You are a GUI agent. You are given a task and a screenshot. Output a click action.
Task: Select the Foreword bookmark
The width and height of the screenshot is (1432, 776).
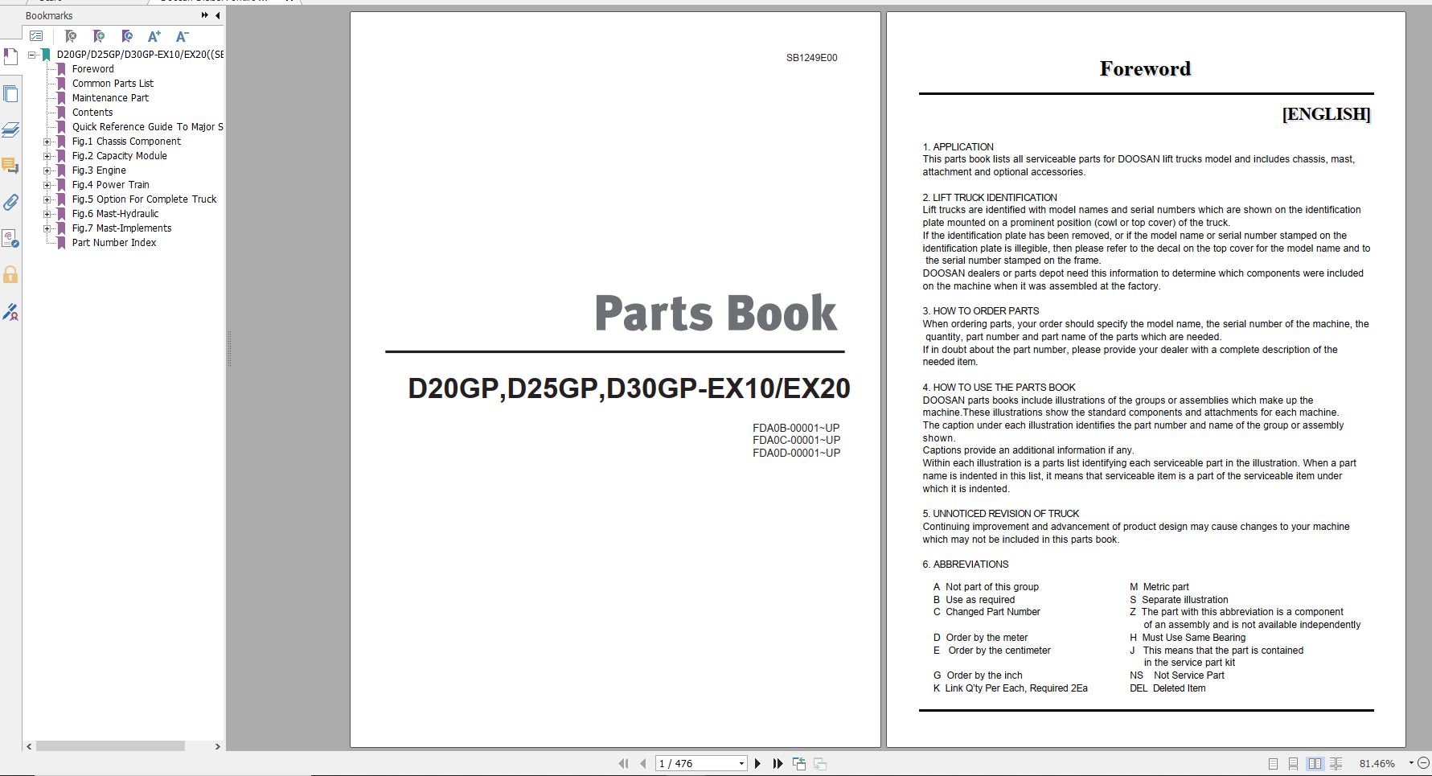click(93, 68)
